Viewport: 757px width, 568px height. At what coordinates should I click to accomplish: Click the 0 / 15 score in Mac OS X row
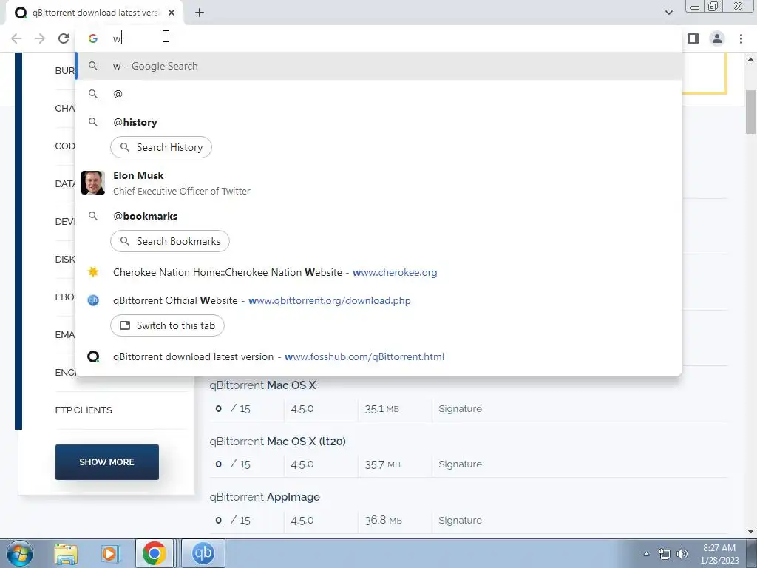pyautogui.click(x=233, y=408)
